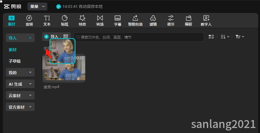Collapse the 导入 sidebar section
This screenshot has width=260, height=133.
click(x=20, y=38)
